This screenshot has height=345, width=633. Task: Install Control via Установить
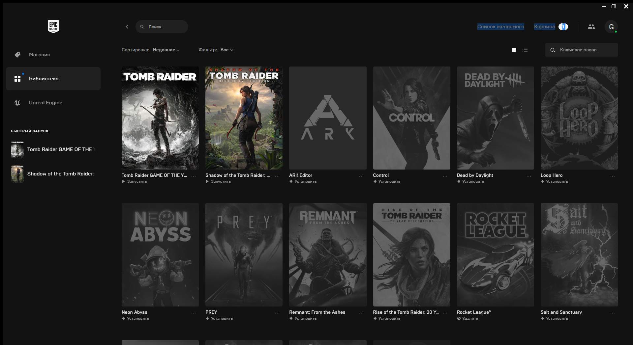point(387,181)
